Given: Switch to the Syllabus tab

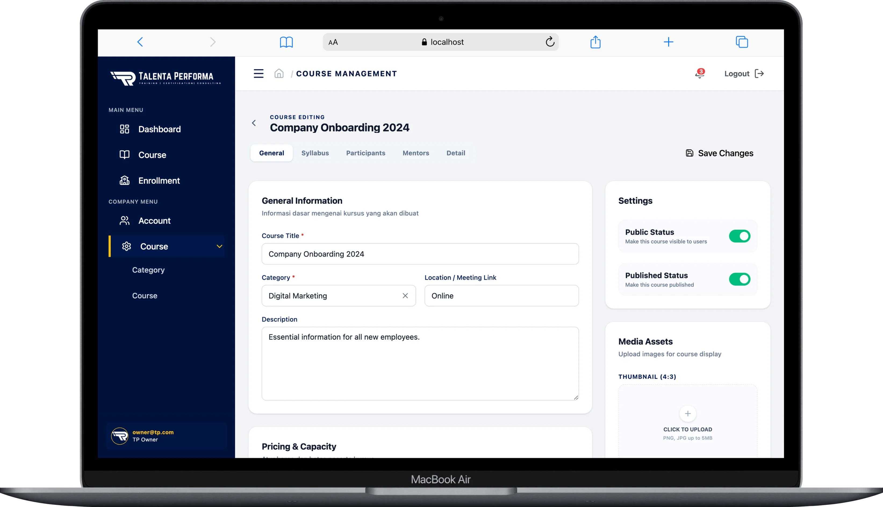Looking at the screenshot, I should 315,153.
